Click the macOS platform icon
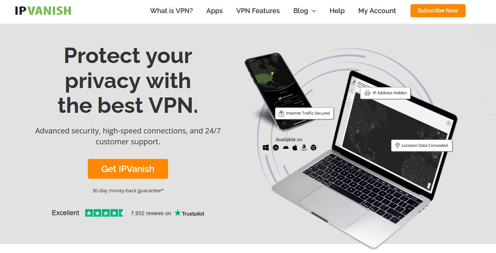Viewport: 496px width, 253px height. tap(276, 148)
